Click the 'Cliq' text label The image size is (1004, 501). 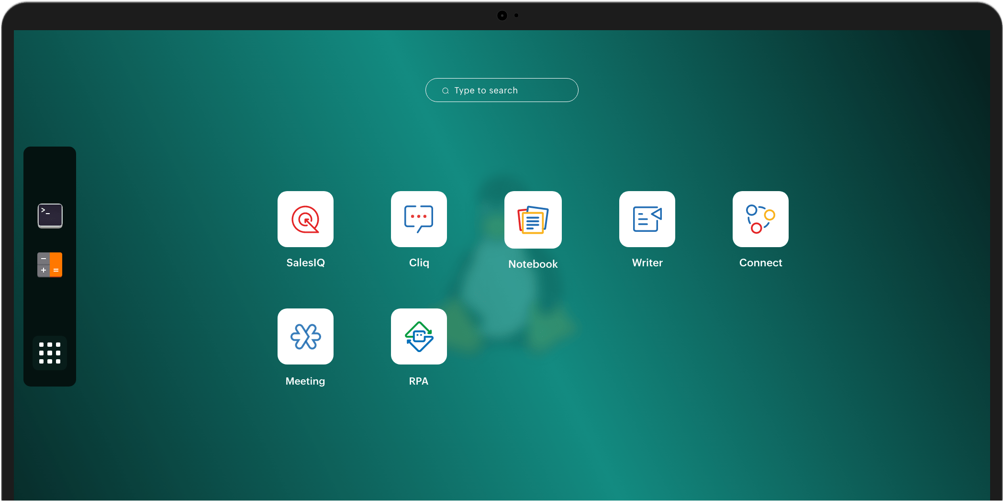coord(419,262)
